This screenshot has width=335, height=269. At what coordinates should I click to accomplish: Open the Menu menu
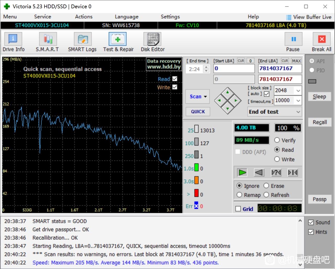pyautogui.click(x=10, y=17)
